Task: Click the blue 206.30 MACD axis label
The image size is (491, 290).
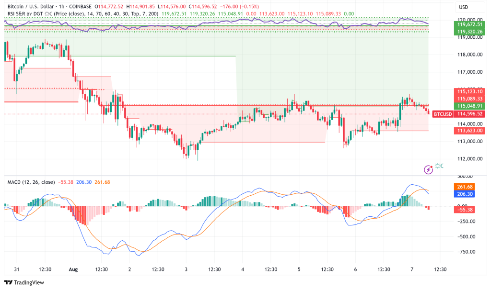Action: coord(464,194)
